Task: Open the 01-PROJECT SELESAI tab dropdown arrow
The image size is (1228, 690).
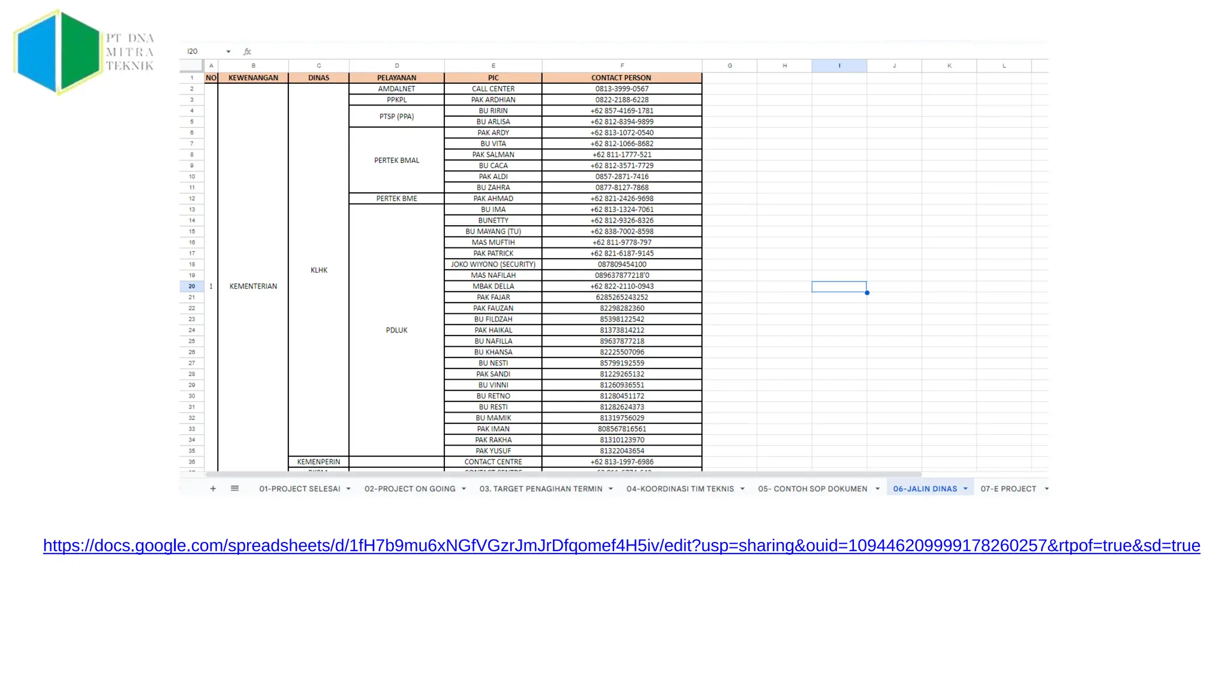Action: (x=348, y=489)
